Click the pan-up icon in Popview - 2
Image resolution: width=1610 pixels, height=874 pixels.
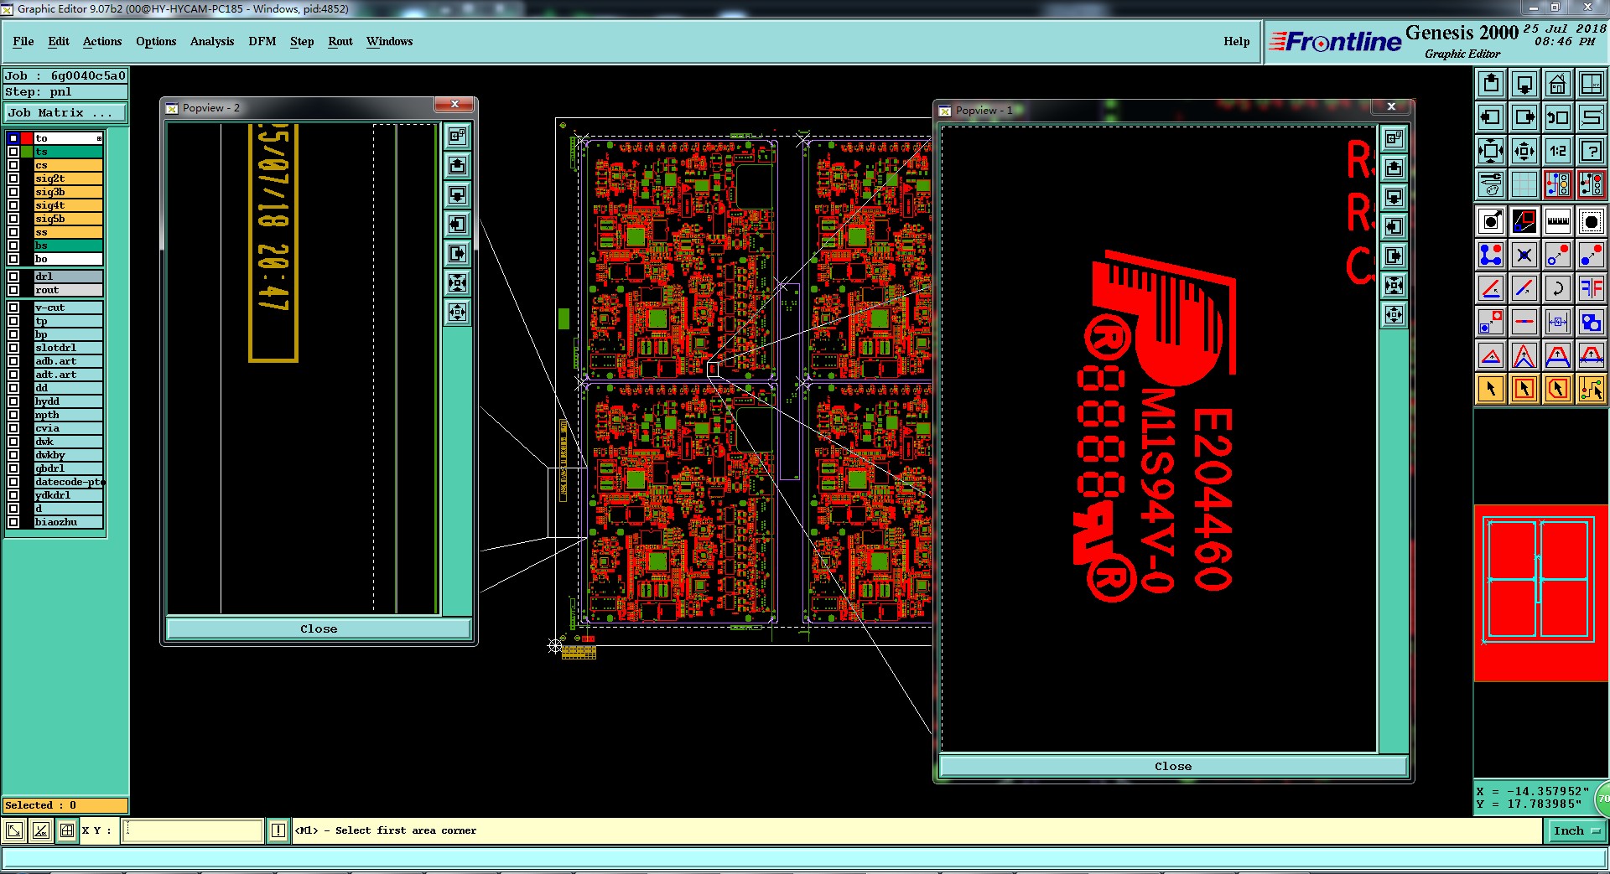tap(457, 166)
